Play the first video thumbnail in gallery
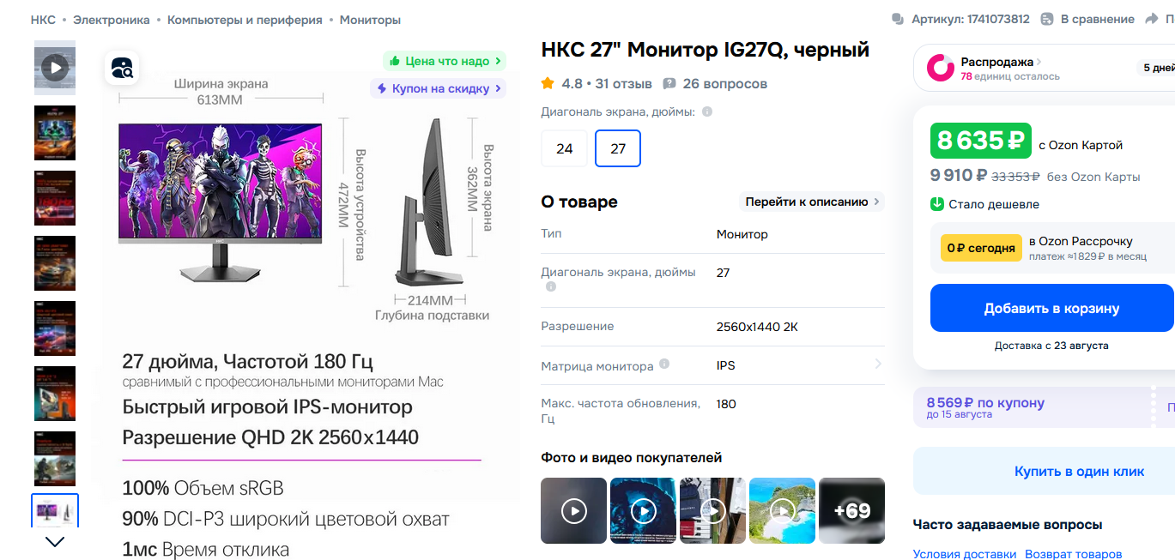 (55, 68)
